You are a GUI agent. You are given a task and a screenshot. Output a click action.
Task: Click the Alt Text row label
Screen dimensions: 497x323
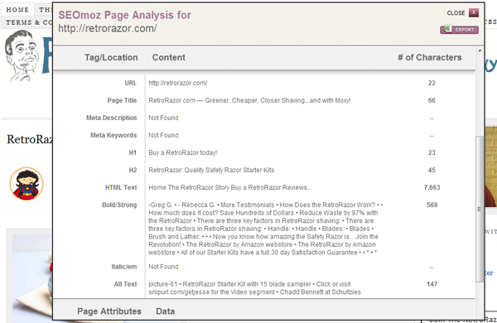click(125, 284)
